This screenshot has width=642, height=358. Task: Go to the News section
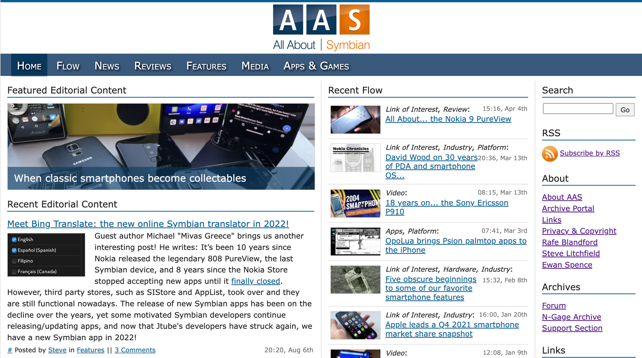[107, 66]
